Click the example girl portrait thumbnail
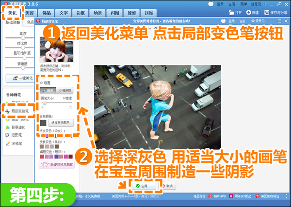Viewport: 291px width, 207px height. tap(57, 50)
